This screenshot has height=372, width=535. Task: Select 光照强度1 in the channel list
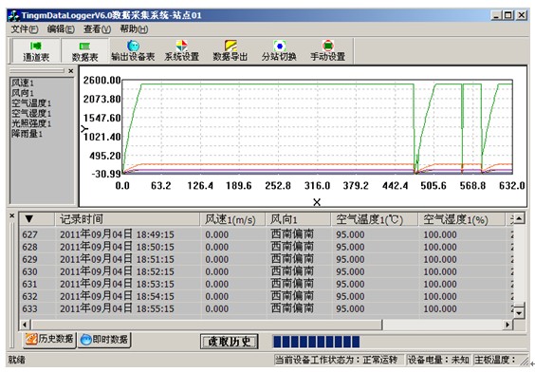click(31, 124)
